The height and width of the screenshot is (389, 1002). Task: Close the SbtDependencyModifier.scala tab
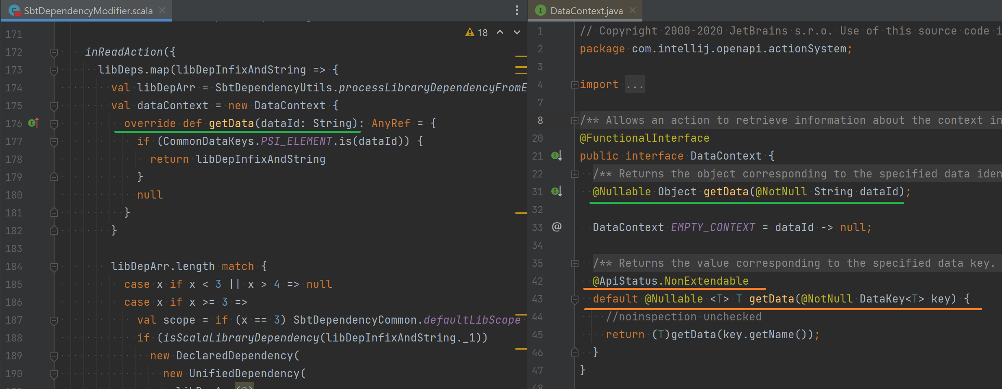click(x=162, y=10)
